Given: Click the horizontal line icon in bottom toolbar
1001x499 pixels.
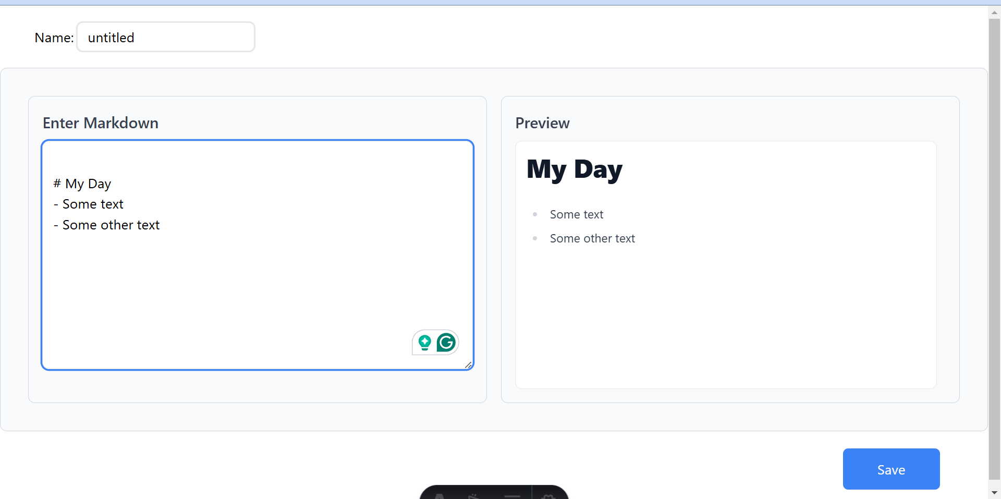Looking at the screenshot, I should click(512, 496).
